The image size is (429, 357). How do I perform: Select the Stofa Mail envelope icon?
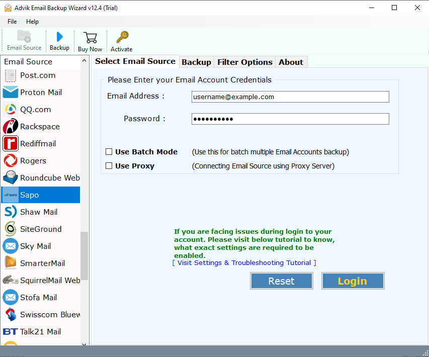11,297
